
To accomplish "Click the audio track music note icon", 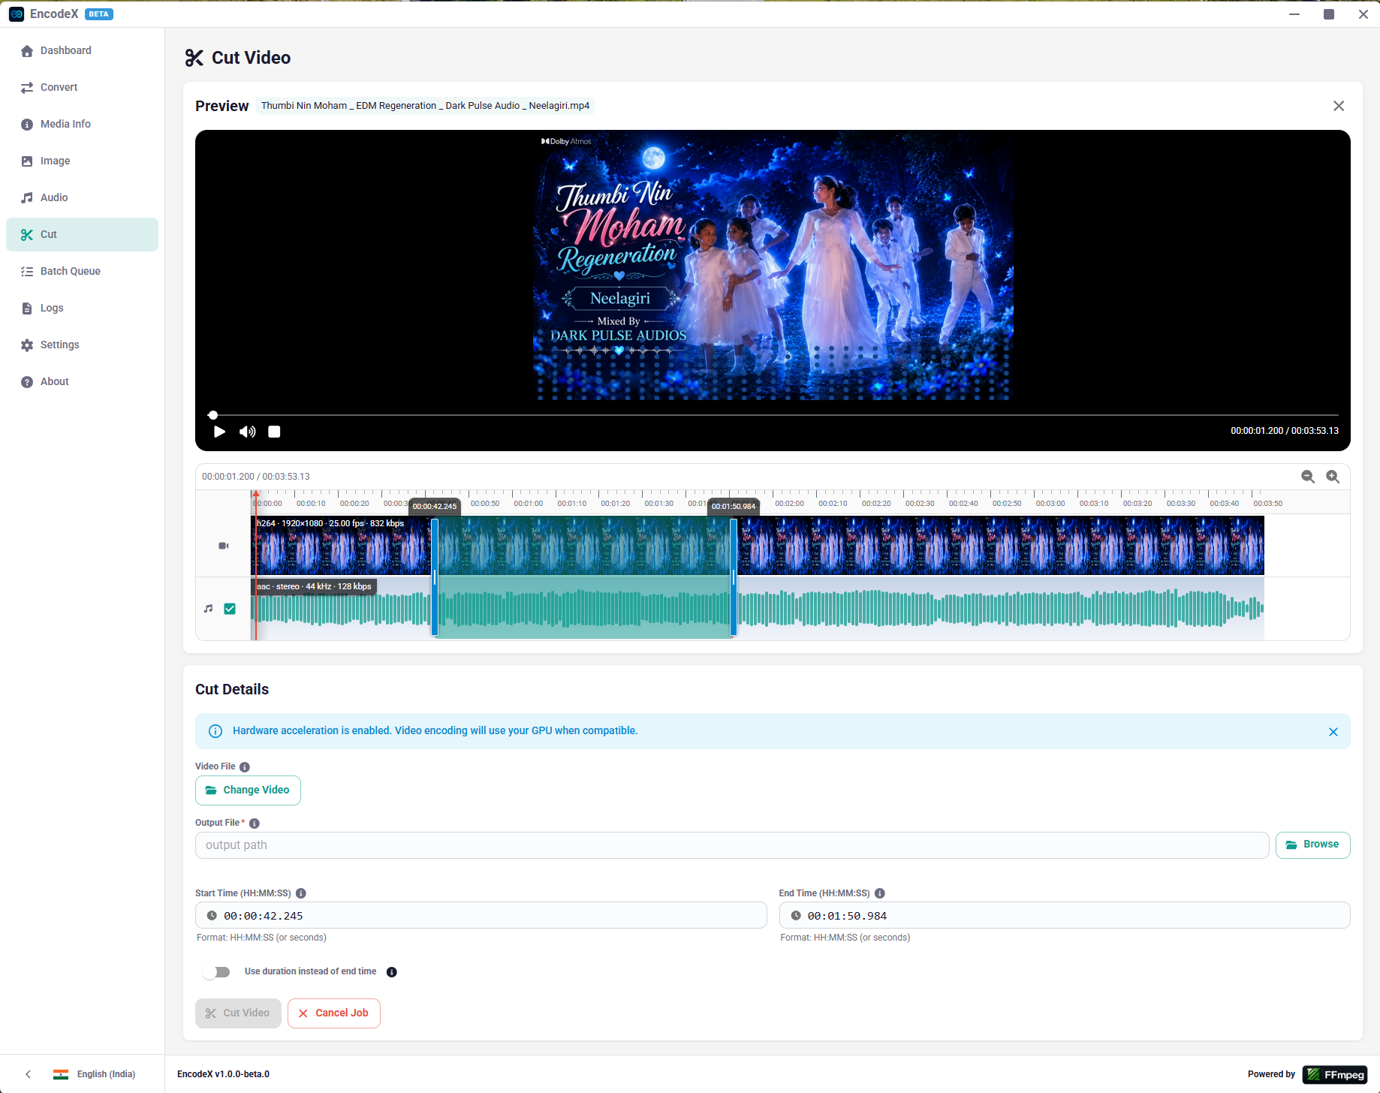I will coord(209,609).
